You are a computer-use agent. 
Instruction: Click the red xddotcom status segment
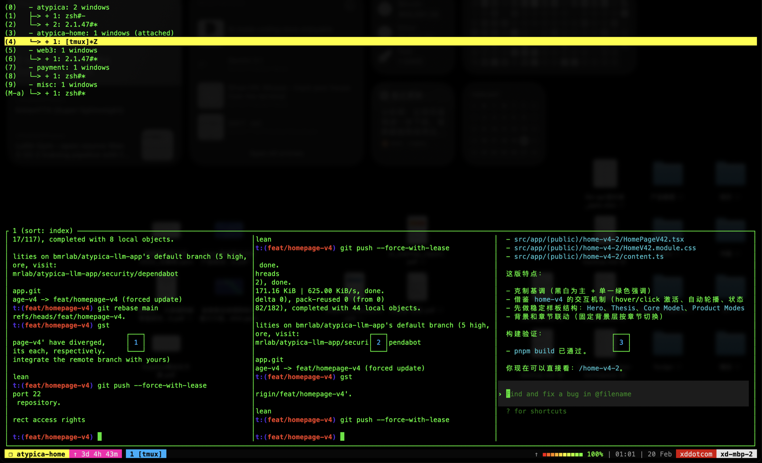tap(696, 454)
